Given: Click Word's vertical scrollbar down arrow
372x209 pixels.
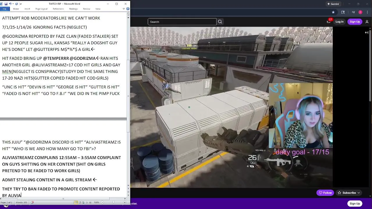Looking at the screenshot, I should (x=128, y=186).
